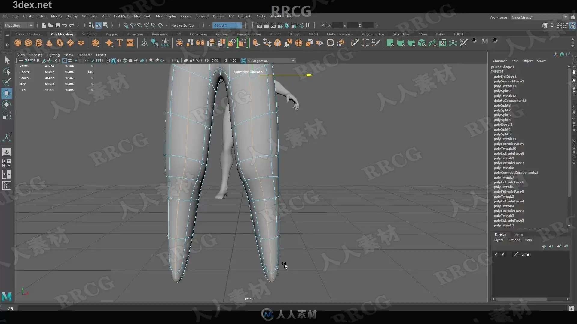This screenshot has height=324, width=577.
Task: Toggle playback P box of human layer
Action: (x=503, y=254)
